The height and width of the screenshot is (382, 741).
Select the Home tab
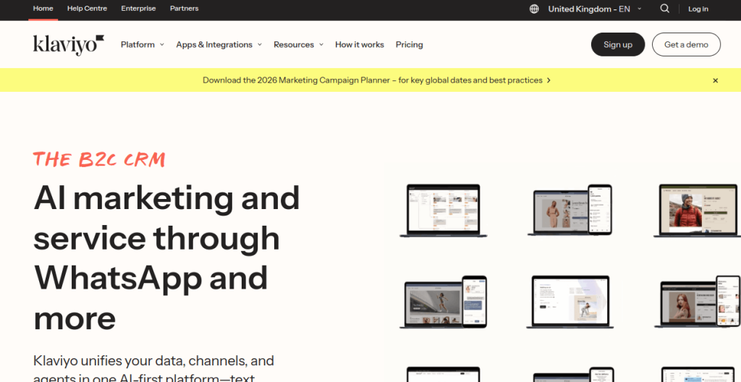(x=43, y=9)
